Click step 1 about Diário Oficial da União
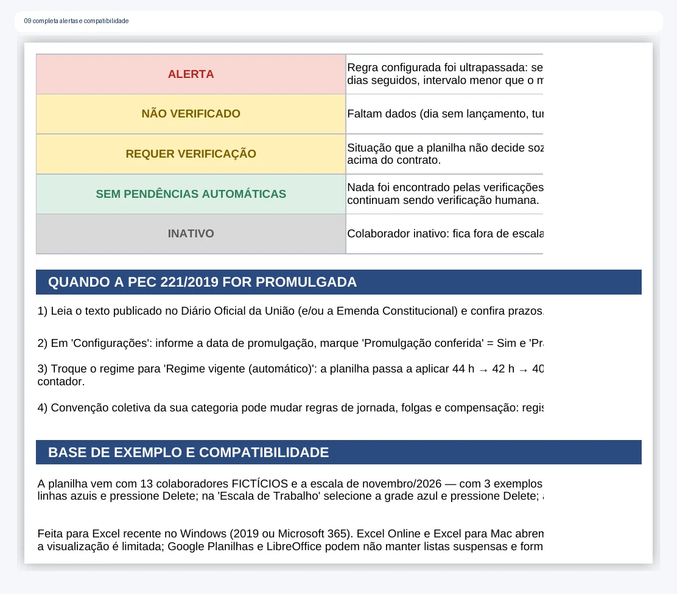 coord(290,311)
